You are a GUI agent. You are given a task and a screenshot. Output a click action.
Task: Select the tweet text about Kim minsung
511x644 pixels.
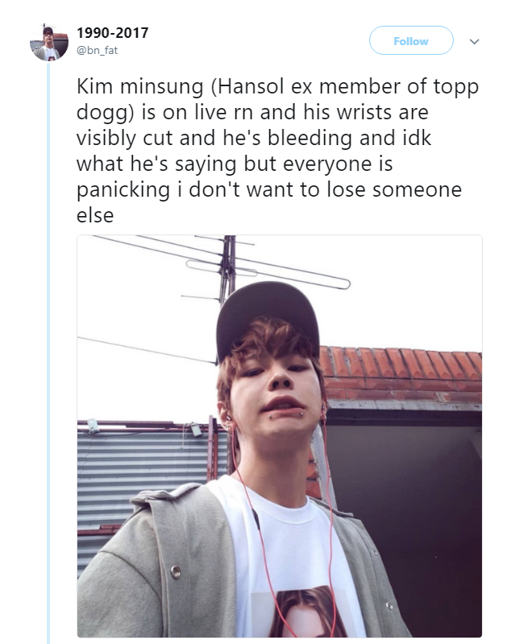277,151
